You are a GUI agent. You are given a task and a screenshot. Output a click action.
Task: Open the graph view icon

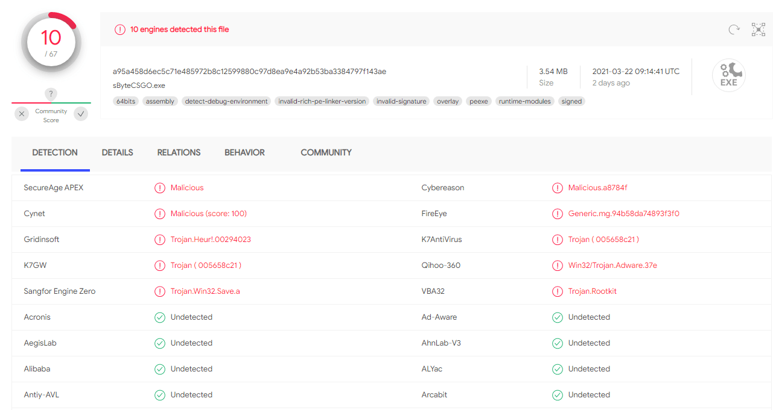[x=759, y=30]
